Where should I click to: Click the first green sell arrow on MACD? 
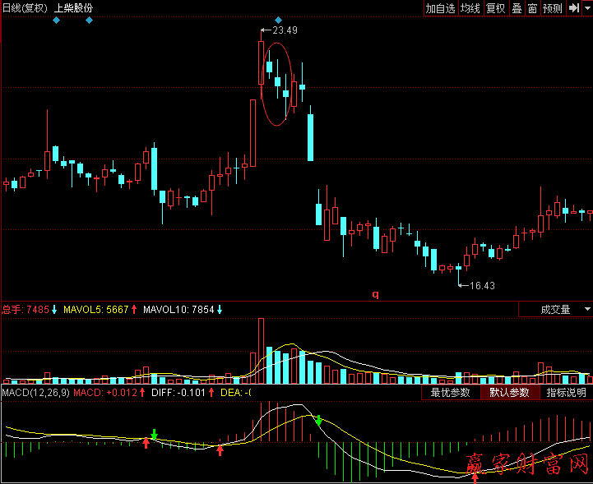coord(154,433)
